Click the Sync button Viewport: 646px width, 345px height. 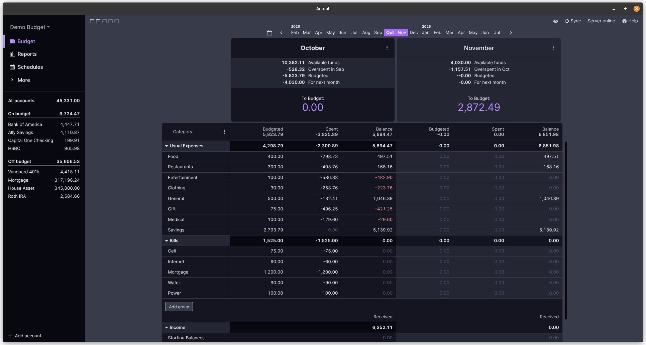tap(573, 21)
